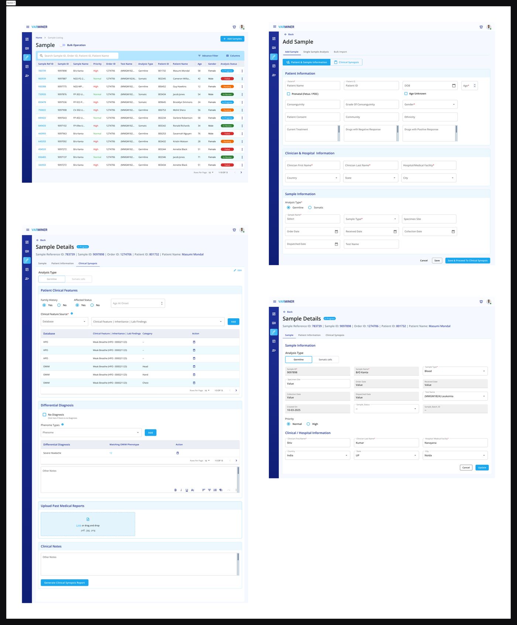
Task: Click info icon beside Clinical Feature Source
Action: click(x=72, y=313)
